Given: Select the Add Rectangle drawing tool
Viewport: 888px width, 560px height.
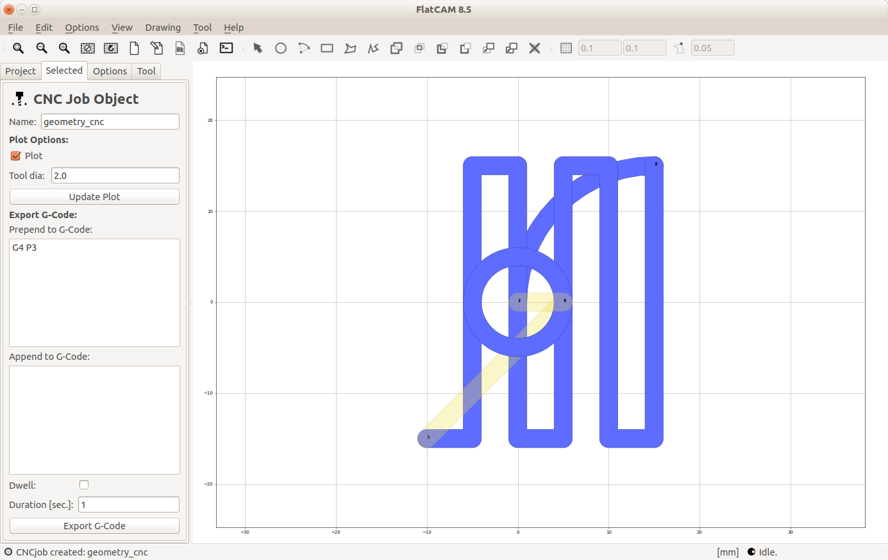Looking at the screenshot, I should [x=327, y=48].
